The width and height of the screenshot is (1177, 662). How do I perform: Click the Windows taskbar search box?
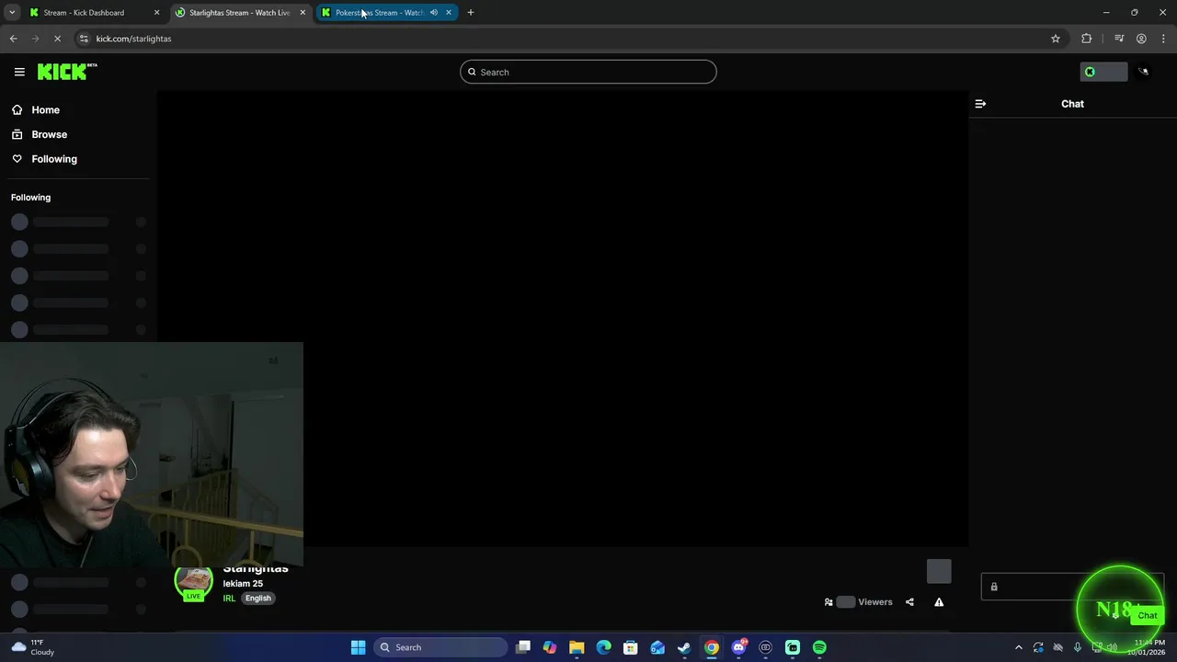441,647
